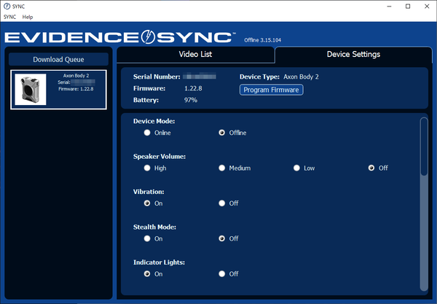Turn Speaker Volume Off
Viewport: 437px width, 304px height.
pos(372,168)
